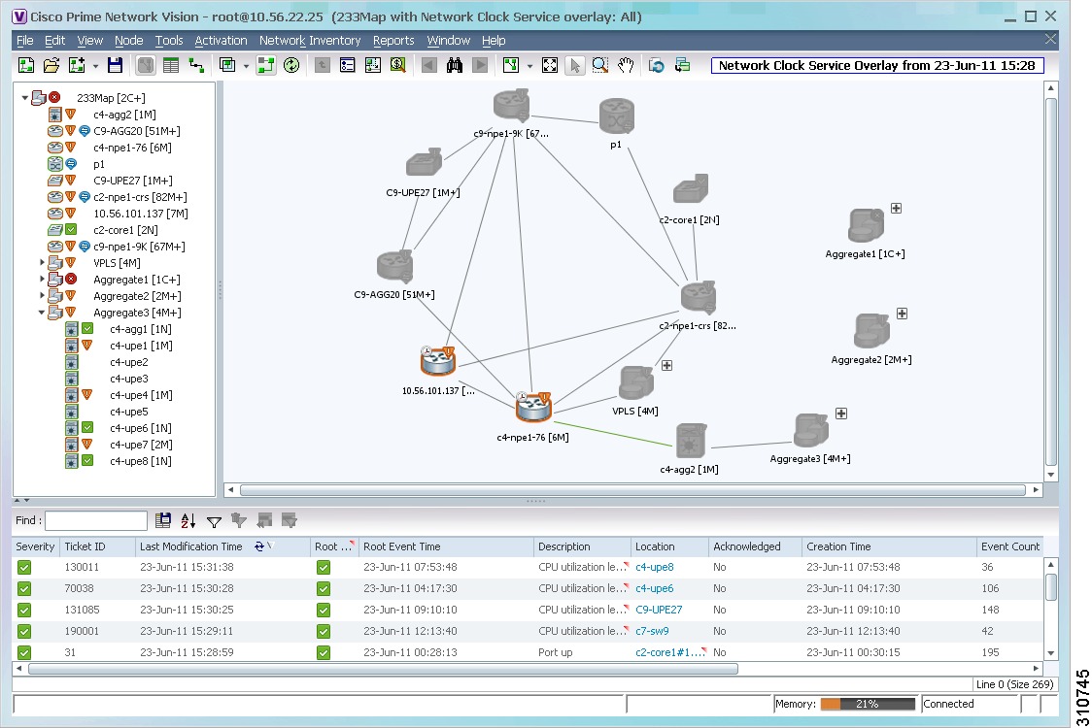The height and width of the screenshot is (728, 1092).
Task: Click the list properties toolbar icon
Action: click(x=347, y=65)
